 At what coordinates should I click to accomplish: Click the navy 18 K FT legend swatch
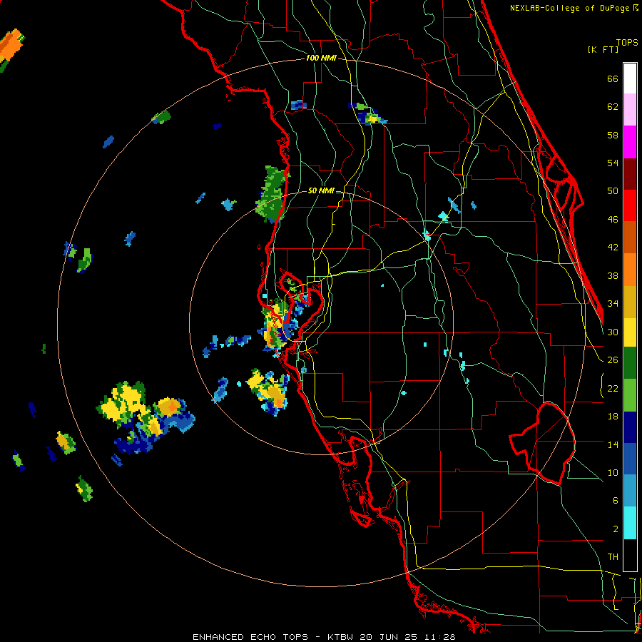[630, 427]
